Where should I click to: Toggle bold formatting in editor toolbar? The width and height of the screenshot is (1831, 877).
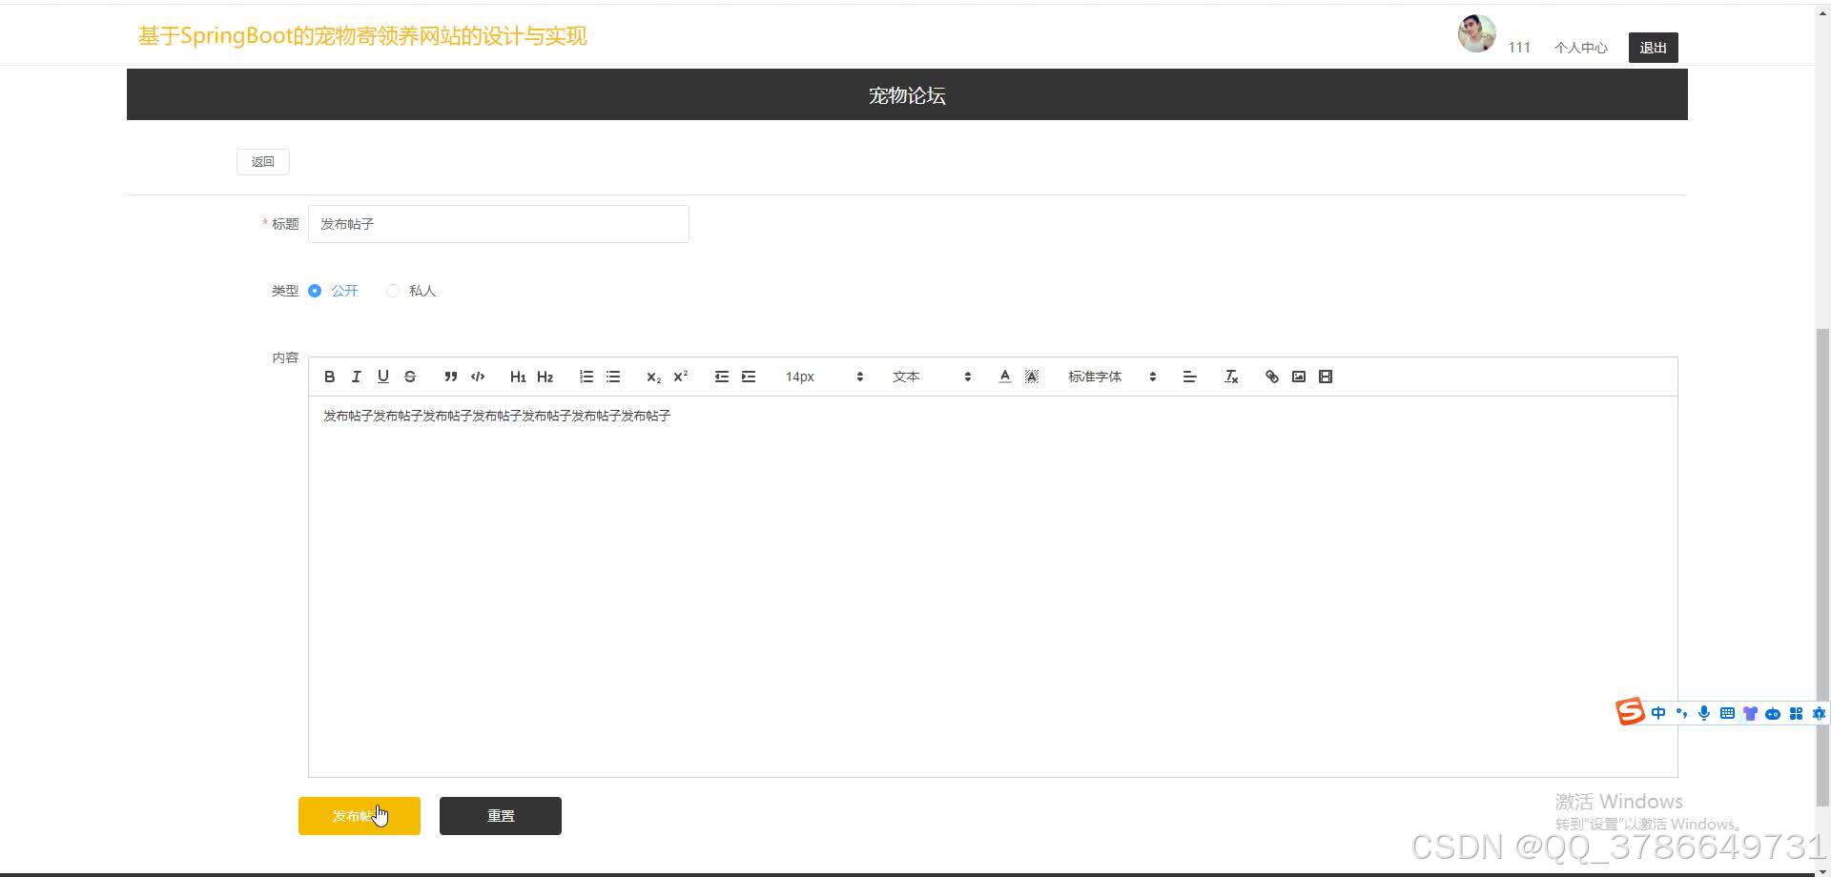pyautogui.click(x=329, y=377)
